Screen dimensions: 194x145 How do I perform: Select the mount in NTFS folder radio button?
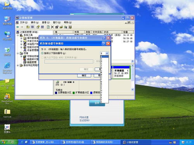point(42,58)
